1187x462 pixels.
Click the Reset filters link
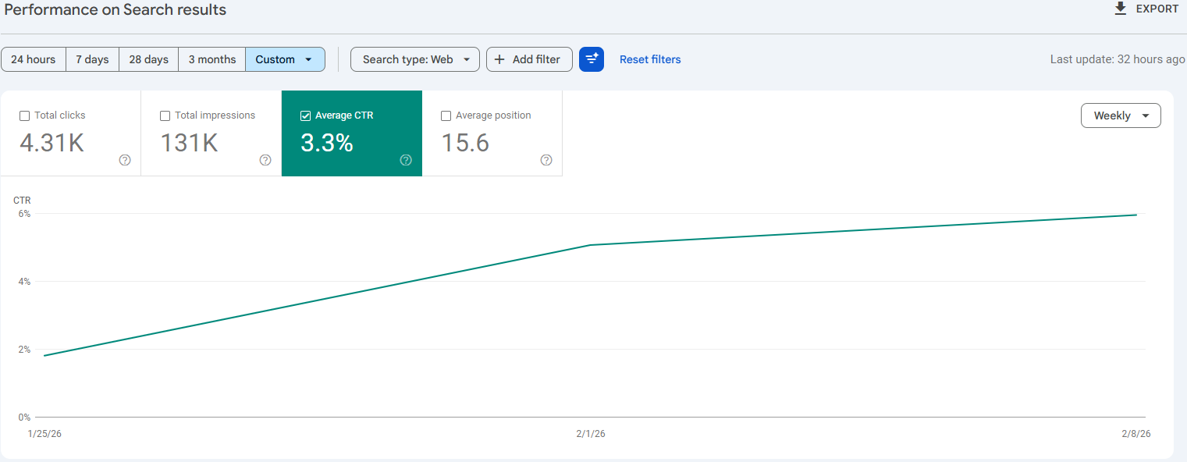point(650,59)
